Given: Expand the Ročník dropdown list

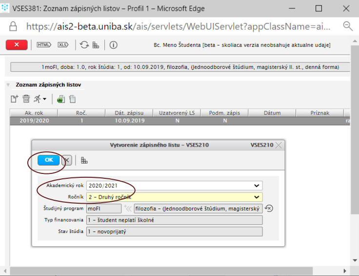Looking at the screenshot, I should pos(257,197).
